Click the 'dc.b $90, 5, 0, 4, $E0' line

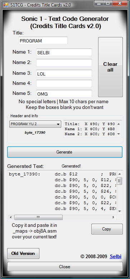click(86, 209)
